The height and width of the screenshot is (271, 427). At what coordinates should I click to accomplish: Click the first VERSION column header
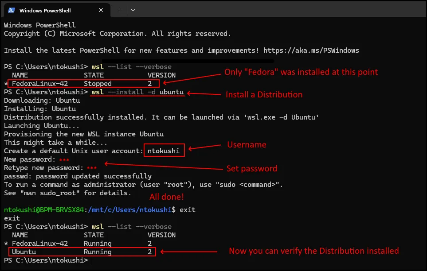[x=161, y=75]
